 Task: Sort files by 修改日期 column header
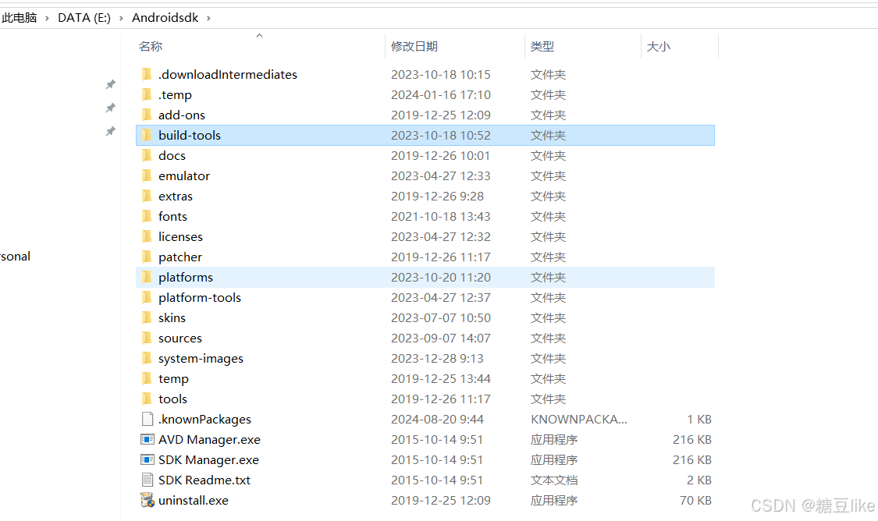(x=414, y=47)
